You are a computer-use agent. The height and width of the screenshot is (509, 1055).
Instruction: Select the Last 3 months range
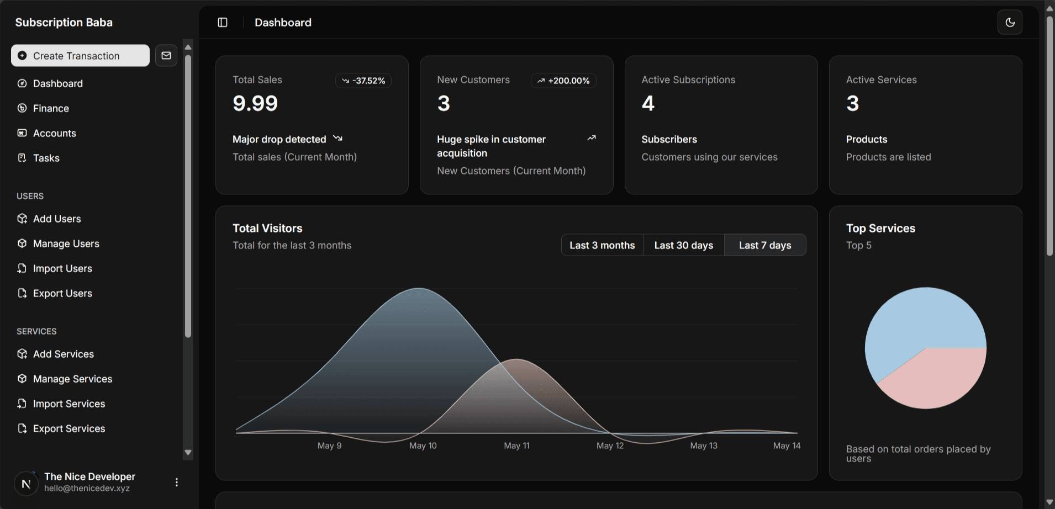click(x=602, y=245)
